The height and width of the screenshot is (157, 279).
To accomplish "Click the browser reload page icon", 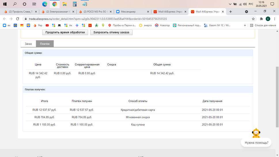I will [x=18, y=19].
